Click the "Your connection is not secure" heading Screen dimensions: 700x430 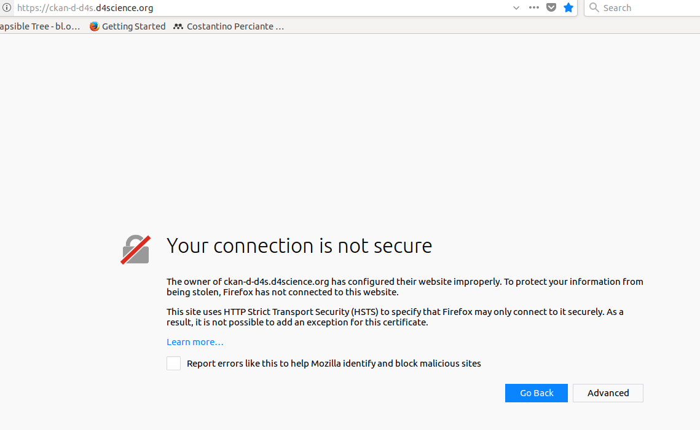(299, 246)
